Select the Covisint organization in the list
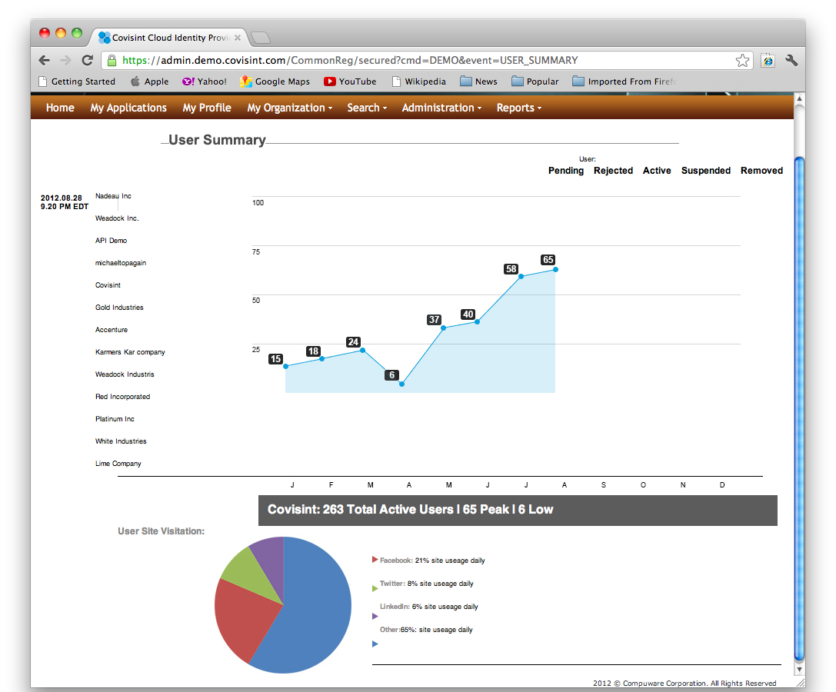This screenshot has width=836, height=692. point(108,285)
